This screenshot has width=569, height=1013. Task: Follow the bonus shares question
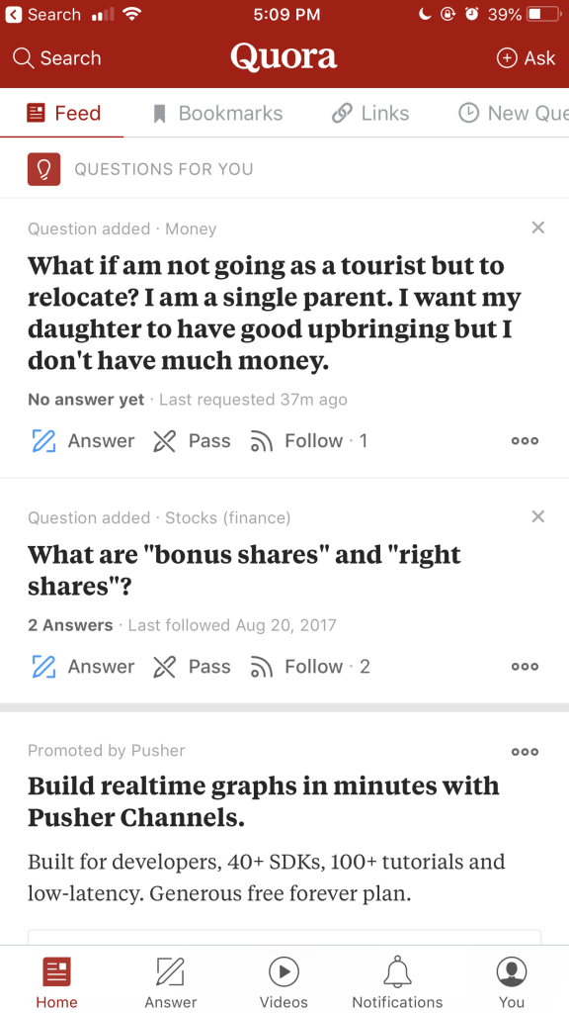coord(309,667)
